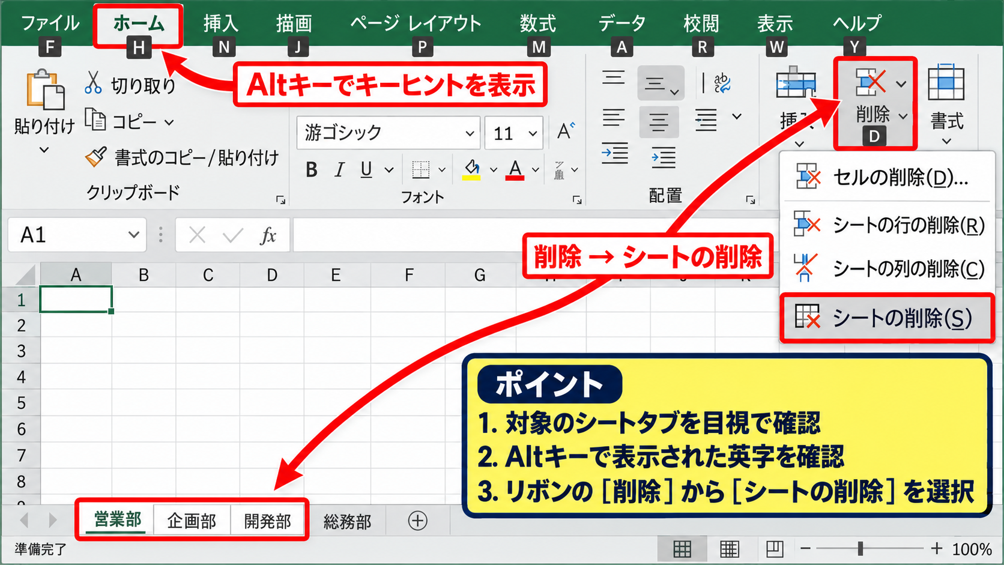Click wrap or distribute text icon
Viewport: 1004px width, 565px height.
(x=706, y=119)
